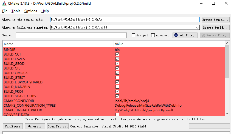Select the BUILD_GTEST entry name

(x=14, y=78)
